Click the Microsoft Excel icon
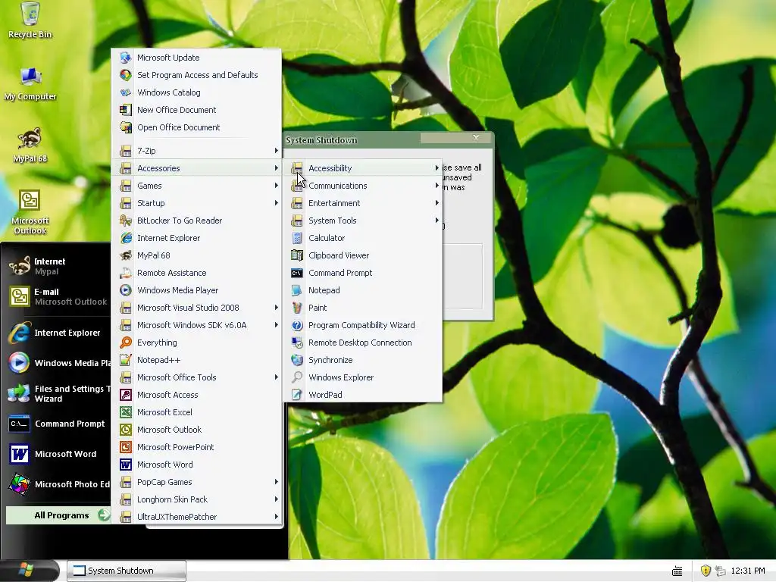Image resolution: width=776 pixels, height=582 pixels. tap(126, 412)
